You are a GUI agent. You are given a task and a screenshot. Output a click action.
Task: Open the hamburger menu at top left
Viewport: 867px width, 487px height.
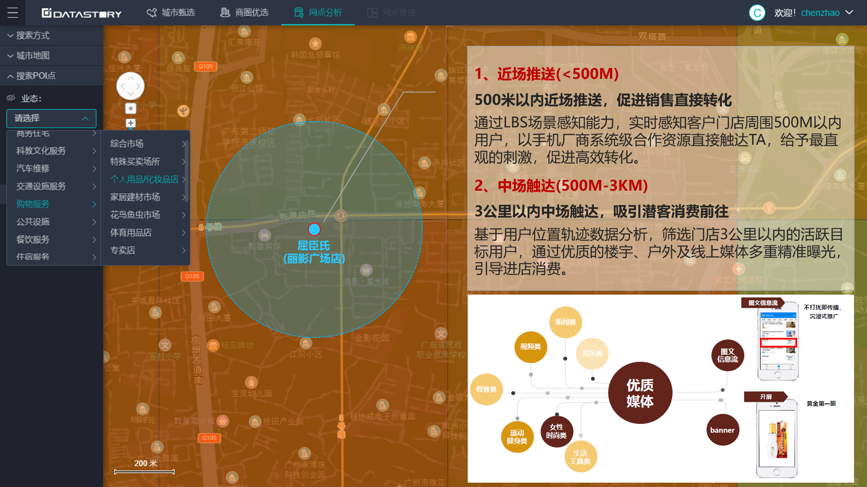pyautogui.click(x=13, y=13)
